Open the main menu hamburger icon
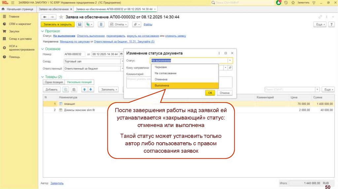 (13, 3)
